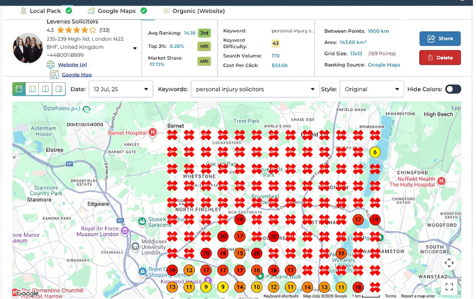
Task: Select the left sidebar split layout icon
Action: (x=32, y=89)
